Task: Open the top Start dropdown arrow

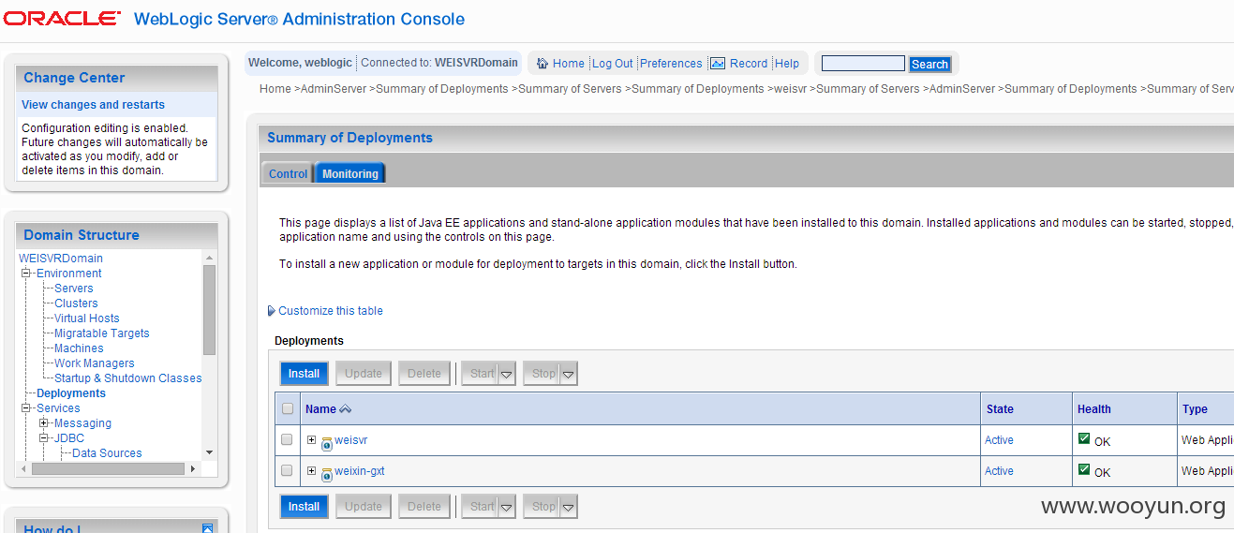Action: click(507, 374)
